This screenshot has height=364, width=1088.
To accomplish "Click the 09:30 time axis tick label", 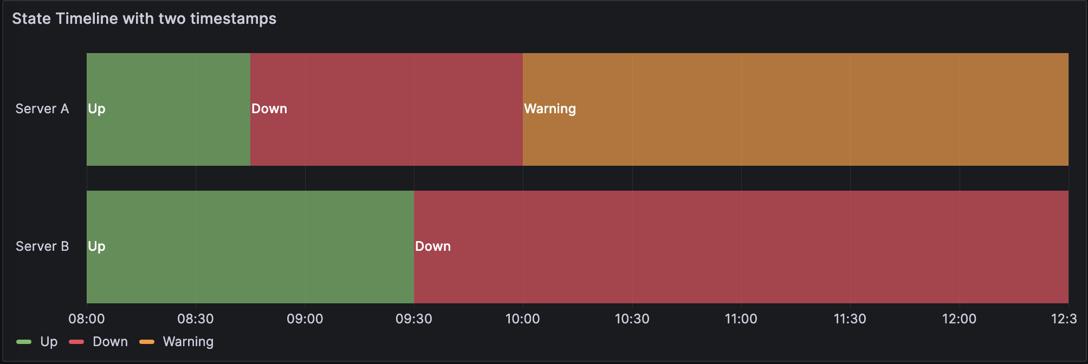I will click(414, 319).
